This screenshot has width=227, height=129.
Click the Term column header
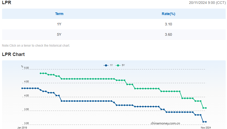(x=59, y=14)
